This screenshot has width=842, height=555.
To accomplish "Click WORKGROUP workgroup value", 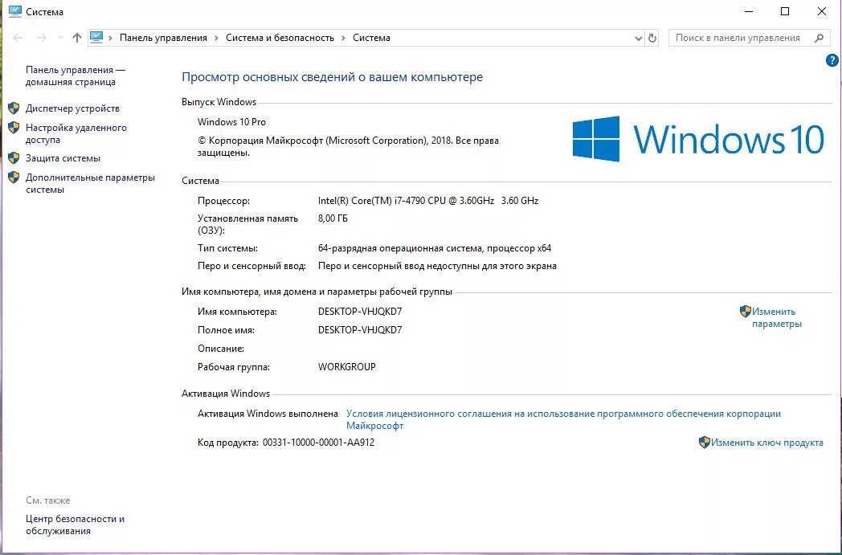I will 347,367.
